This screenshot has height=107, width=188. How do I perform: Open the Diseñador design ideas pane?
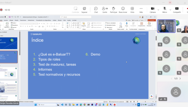coord(149,24)
